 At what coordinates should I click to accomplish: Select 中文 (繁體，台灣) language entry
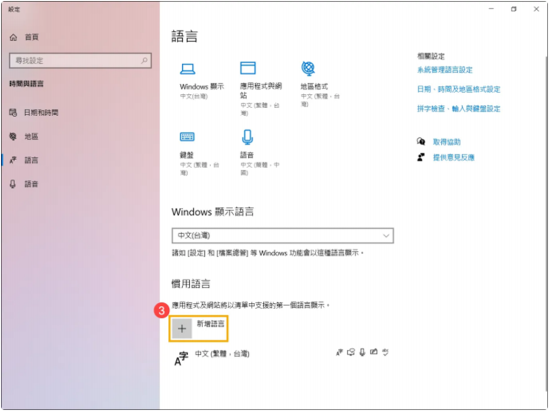tap(222, 354)
